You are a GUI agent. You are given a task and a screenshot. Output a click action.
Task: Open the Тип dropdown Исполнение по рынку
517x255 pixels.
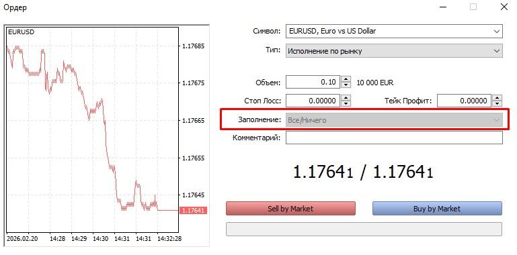click(x=394, y=51)
